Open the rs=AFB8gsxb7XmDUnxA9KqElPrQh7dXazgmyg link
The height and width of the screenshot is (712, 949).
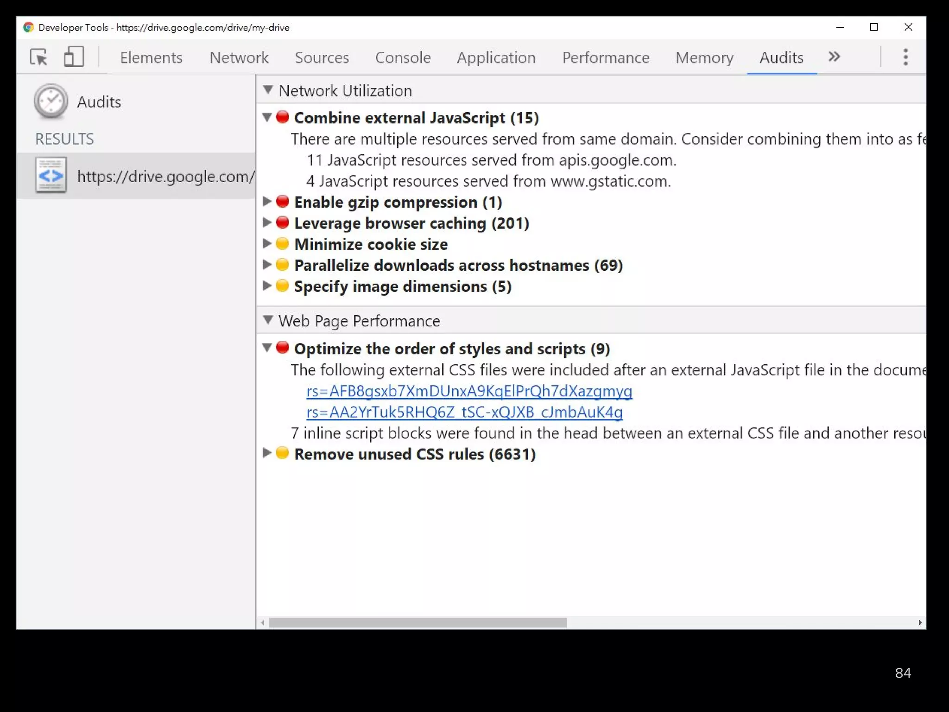pos(469,391)
